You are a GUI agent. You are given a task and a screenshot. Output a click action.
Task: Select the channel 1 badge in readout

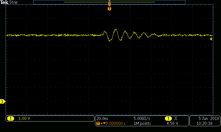point(10,119)
